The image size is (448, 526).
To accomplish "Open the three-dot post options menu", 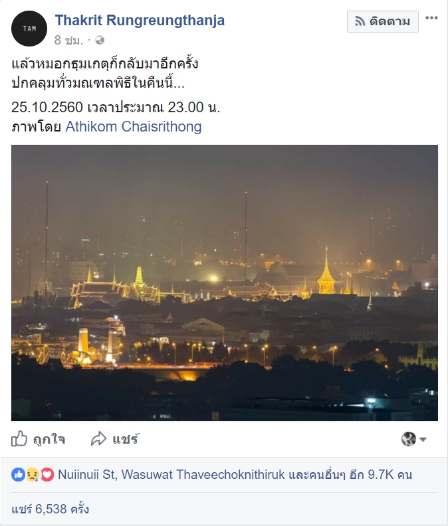I will (432, 18).
